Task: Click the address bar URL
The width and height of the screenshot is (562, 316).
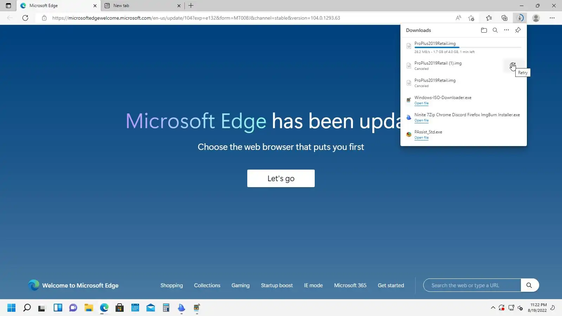Action: click(x=196, y=18)
